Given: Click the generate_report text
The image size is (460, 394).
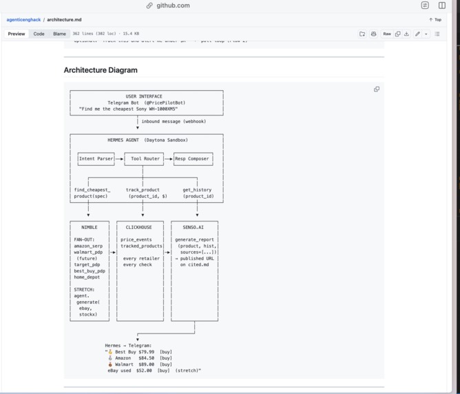Looking at the screenshot, I should coord(194,239).
